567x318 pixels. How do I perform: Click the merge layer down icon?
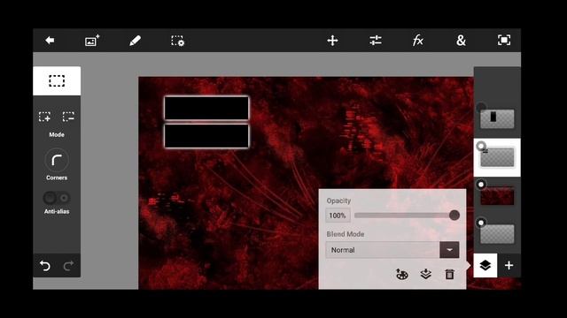pyautogui.click(x=426, y=275)
